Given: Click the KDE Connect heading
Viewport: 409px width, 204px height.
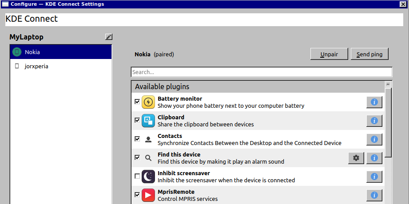Looking at the screenshot, I should [32, 19].
